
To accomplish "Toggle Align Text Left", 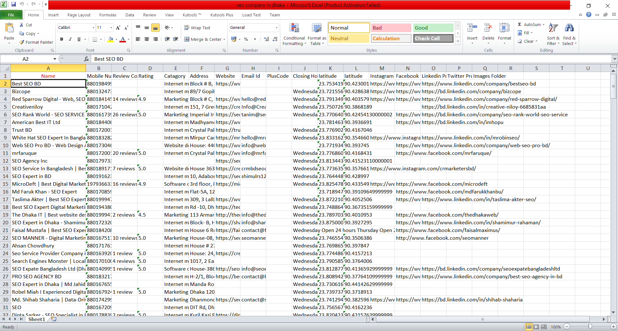I will (x=138, y=39).
